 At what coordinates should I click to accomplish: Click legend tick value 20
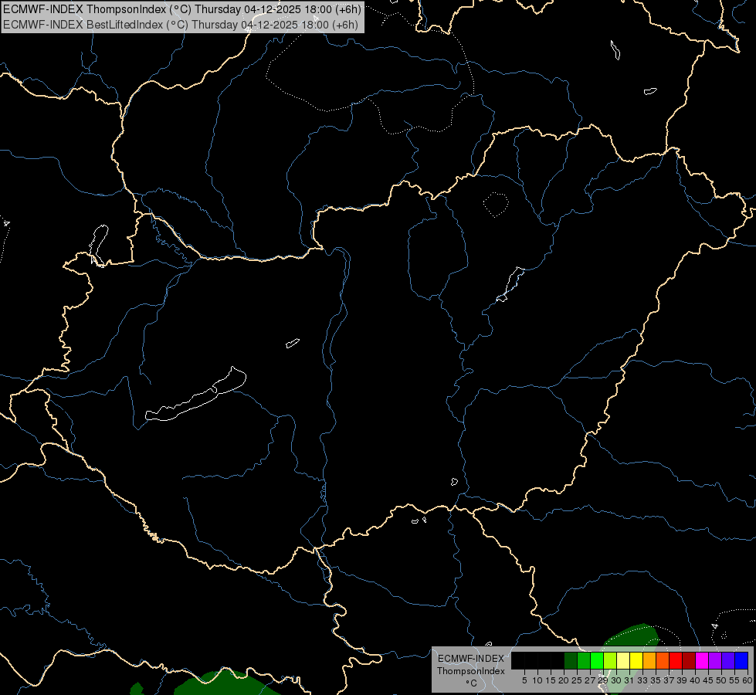click(x=564, y=680)
